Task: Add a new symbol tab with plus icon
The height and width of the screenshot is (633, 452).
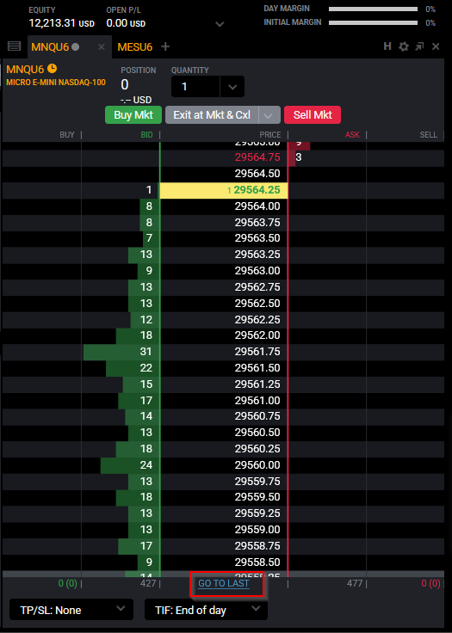Action: pyautogui.click(x=165, y=46)
